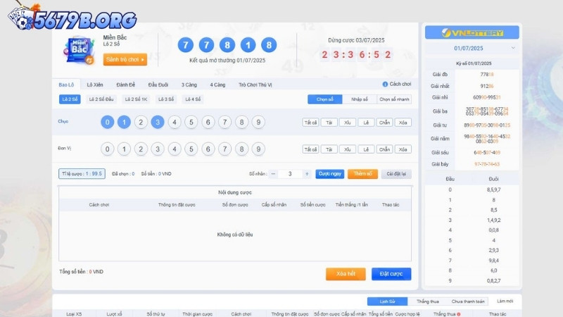Open the Cách chơi info icon
The image size is (563, 317).
coord(385,84)
